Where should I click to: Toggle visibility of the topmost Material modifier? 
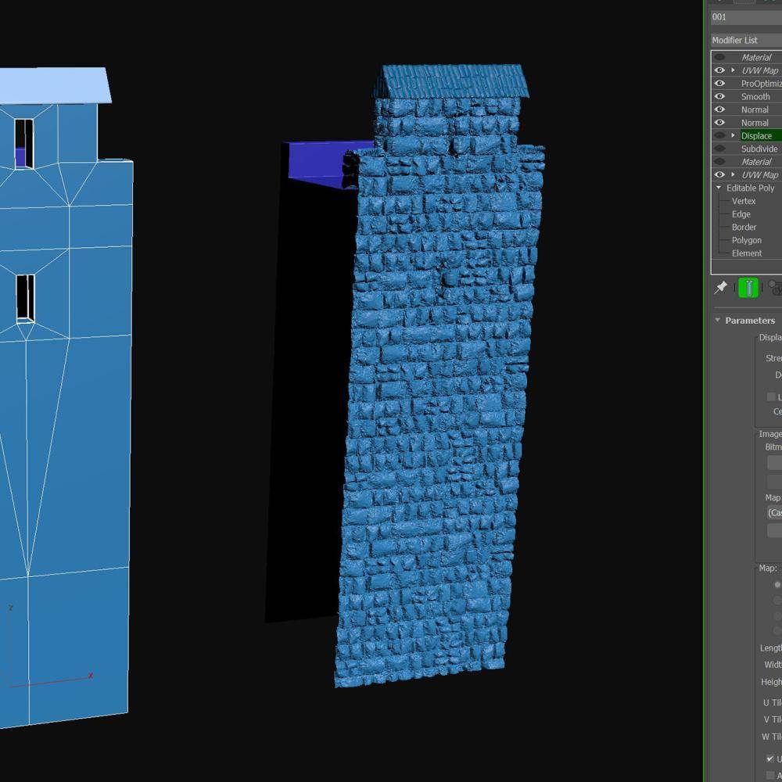(x=719, y=57)
